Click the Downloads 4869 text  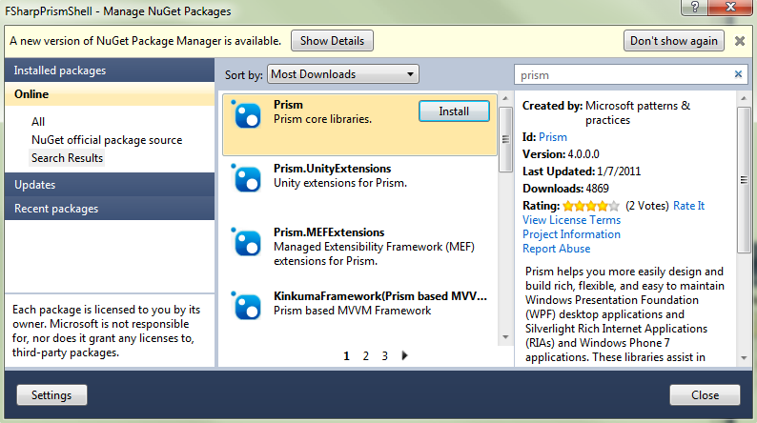[565, 189]
